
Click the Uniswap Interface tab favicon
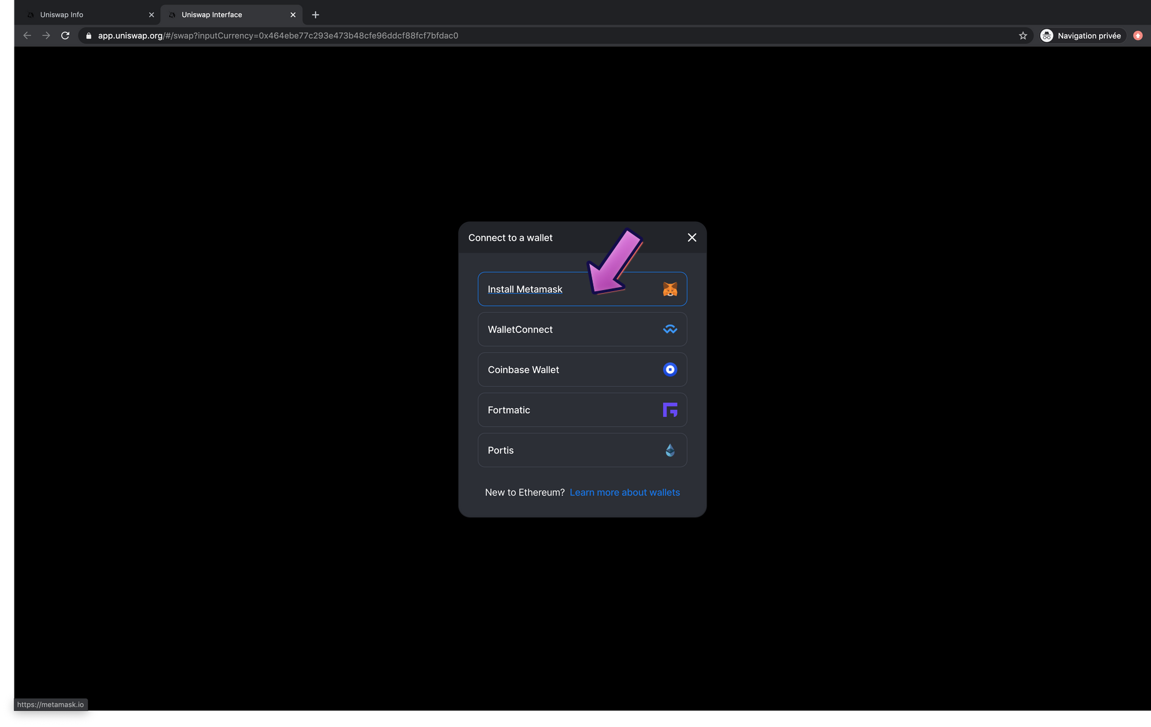tap(172, 15)
